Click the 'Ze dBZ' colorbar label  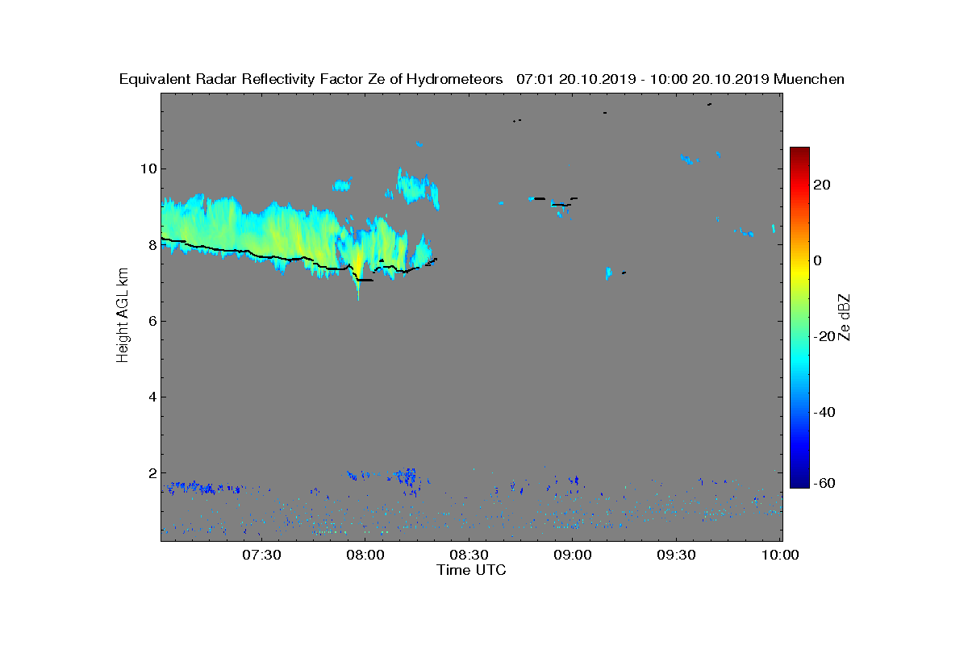845,317
